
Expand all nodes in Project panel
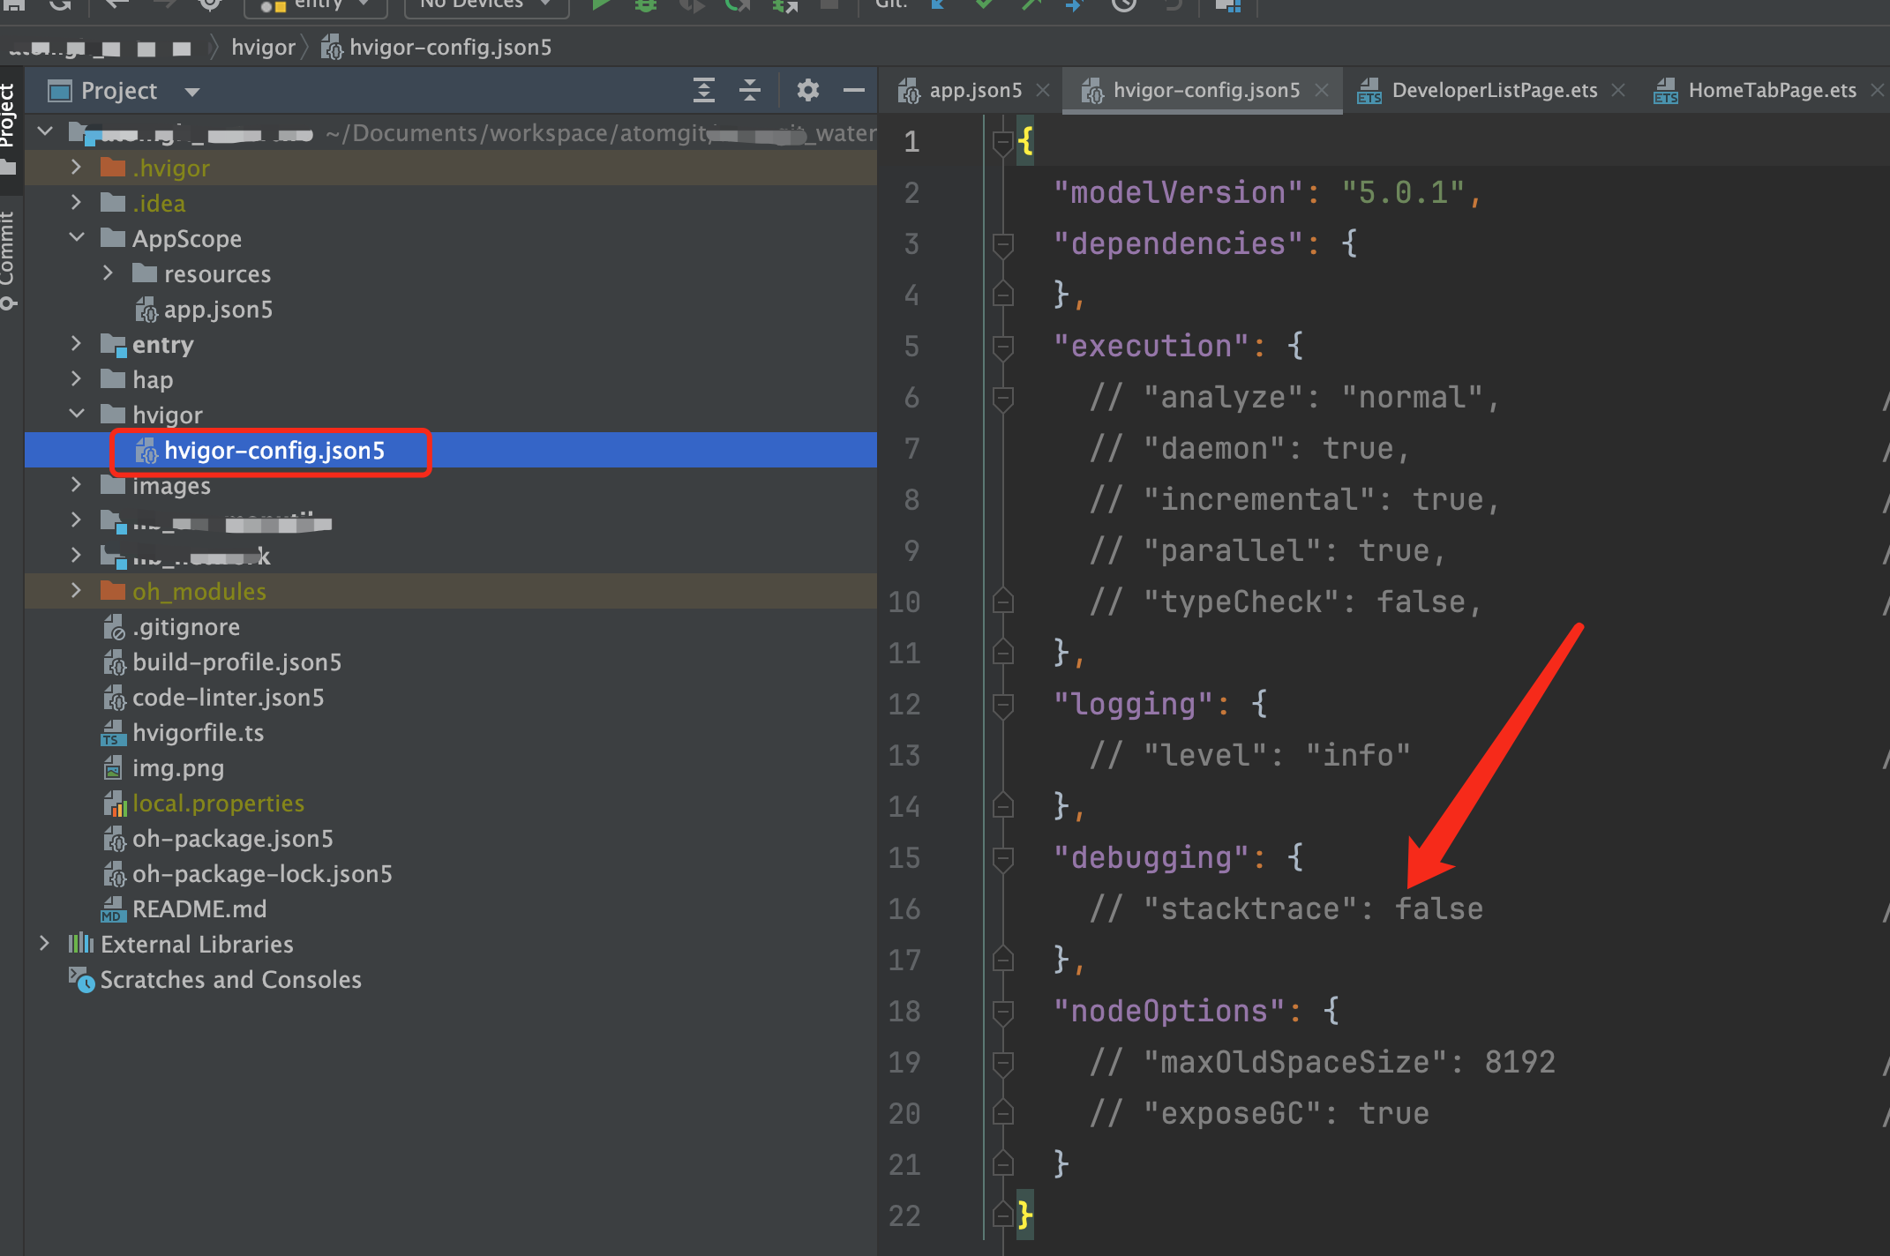(703, 90)
